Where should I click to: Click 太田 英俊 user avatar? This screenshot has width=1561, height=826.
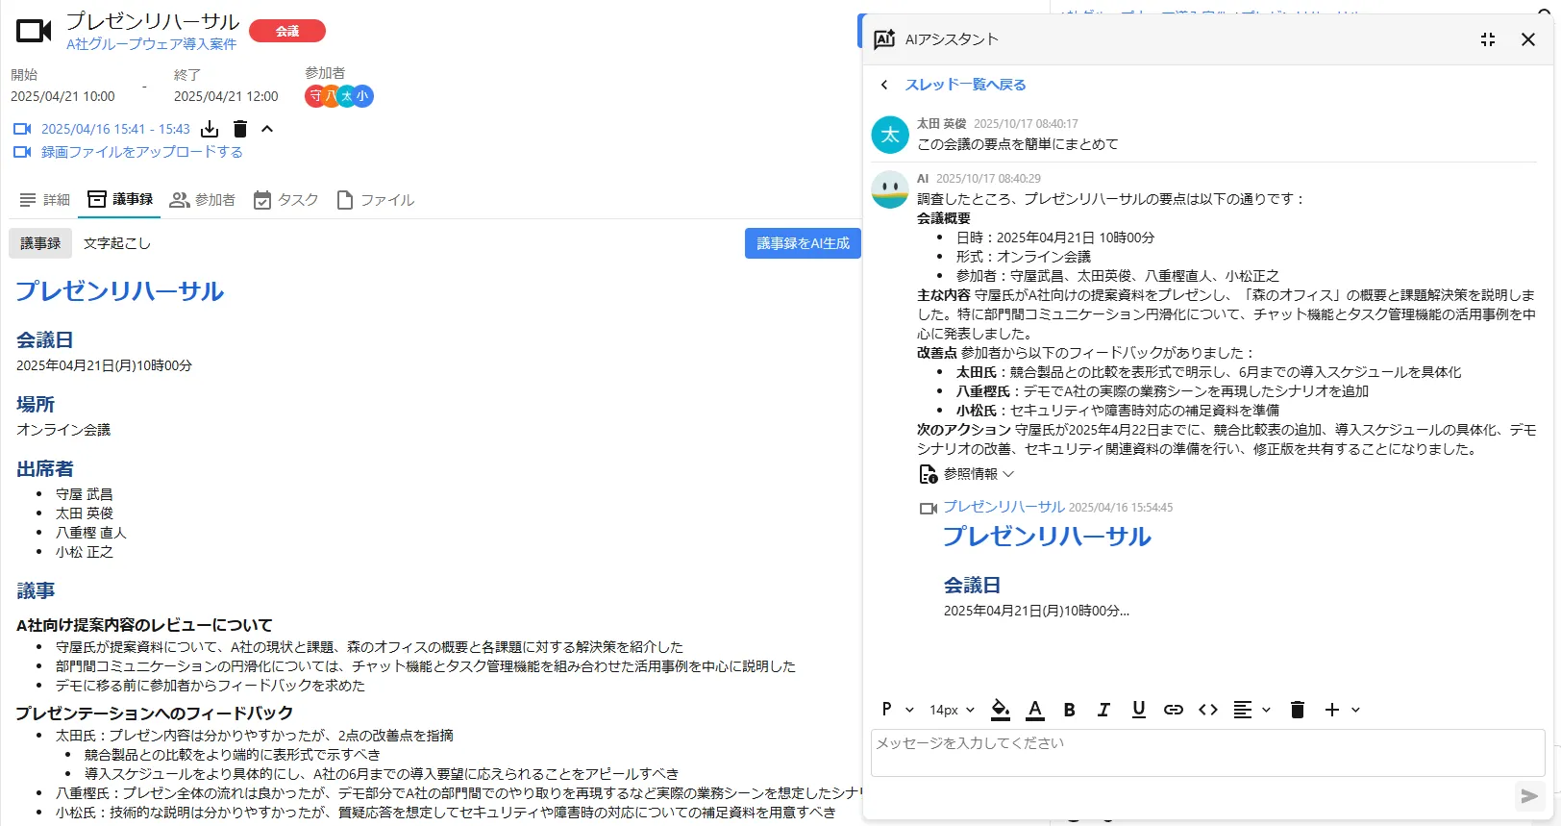(890, 135)
